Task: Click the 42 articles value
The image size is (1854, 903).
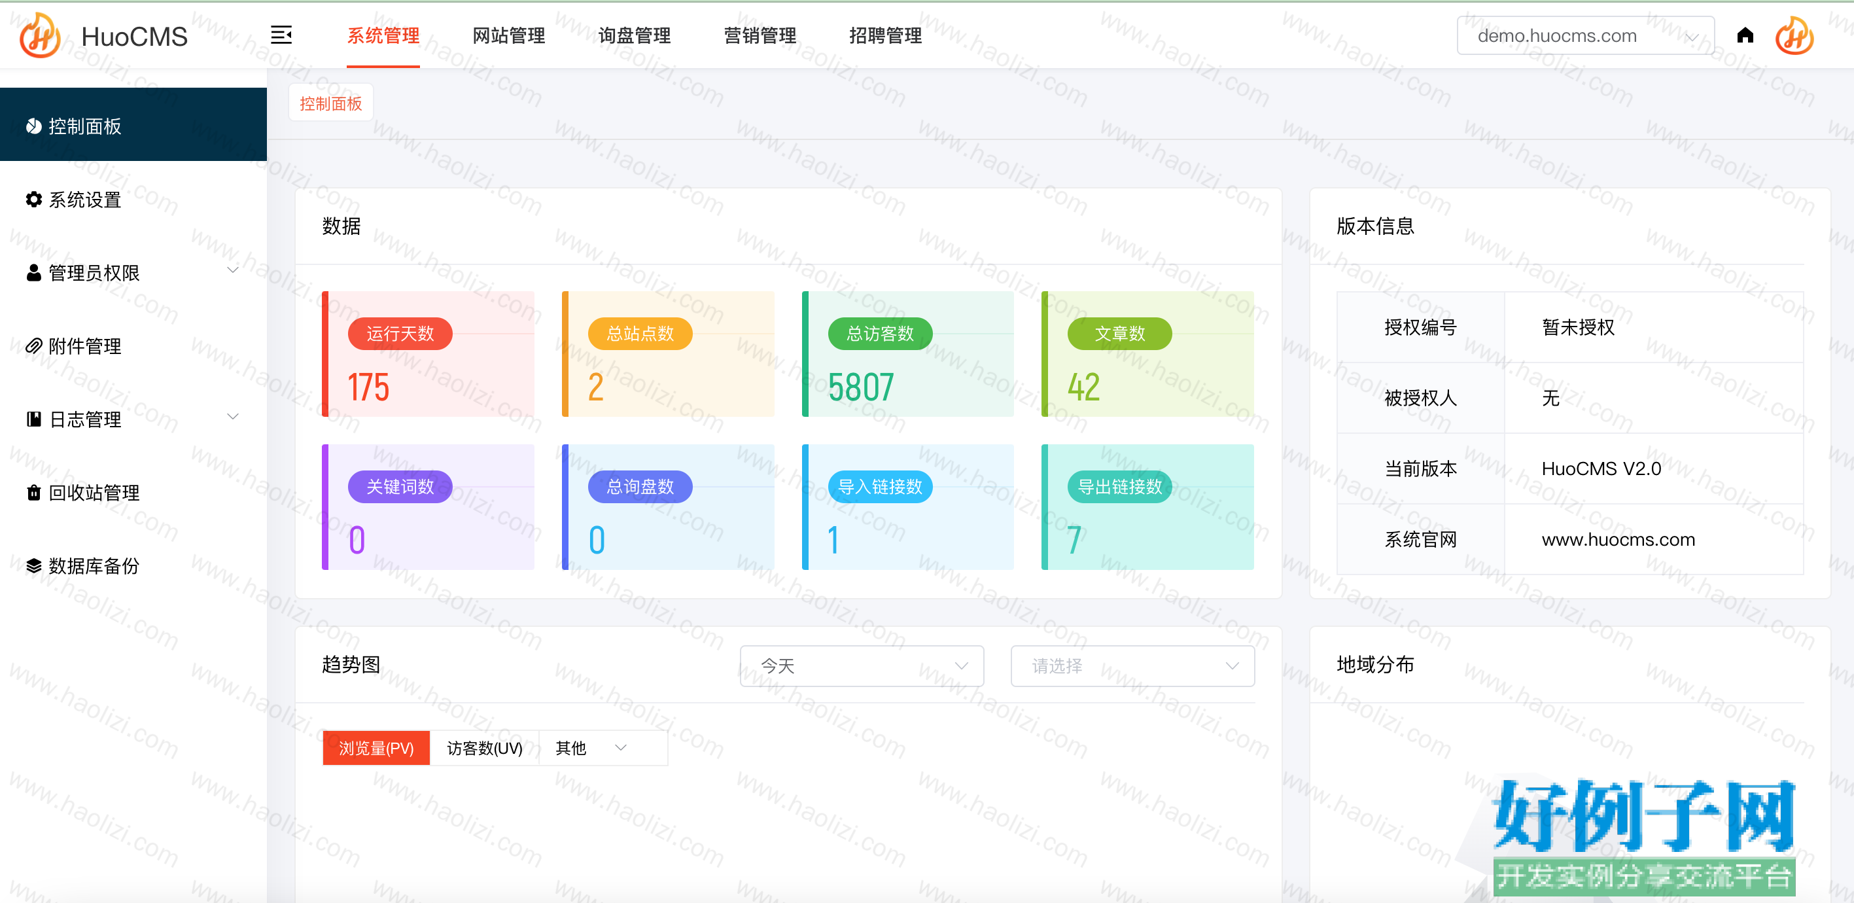Action: [x=1084, y=387]
